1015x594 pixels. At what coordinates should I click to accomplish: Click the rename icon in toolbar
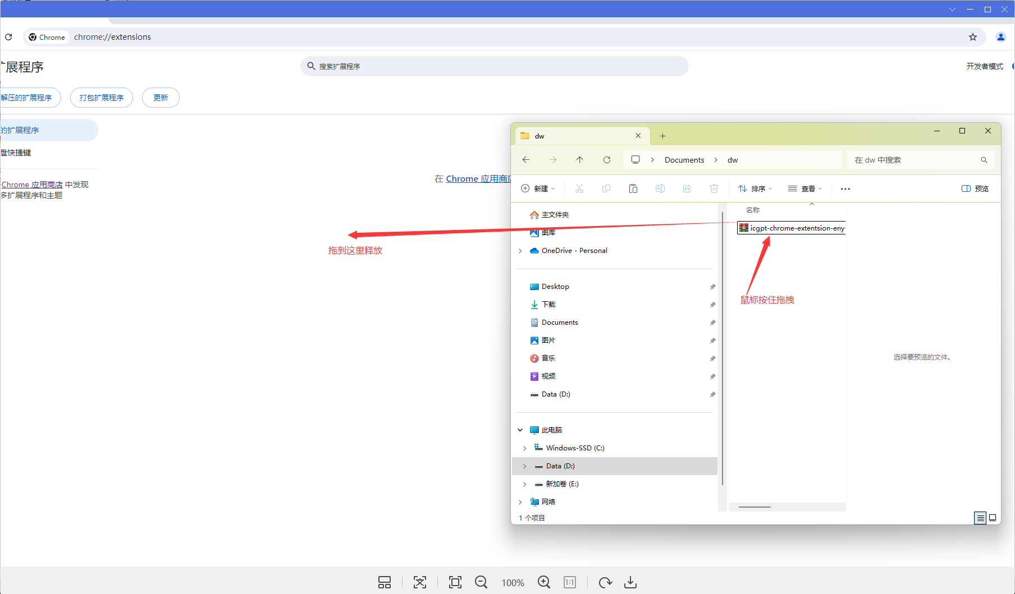pyautogui.click(x=660, y=188)
